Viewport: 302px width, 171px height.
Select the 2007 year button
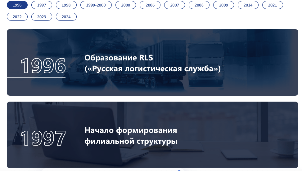(x=174, y=5)
